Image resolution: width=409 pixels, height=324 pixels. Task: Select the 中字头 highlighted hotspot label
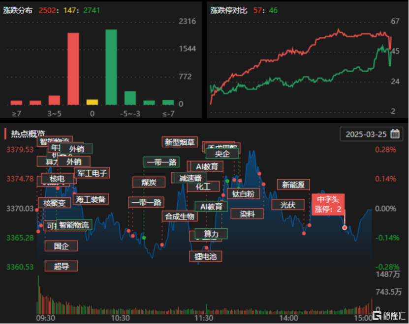[x=328, y=204]
